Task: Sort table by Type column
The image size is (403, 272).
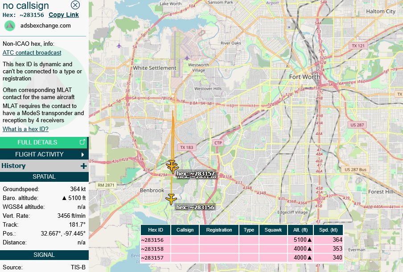Action: point(249,230)
